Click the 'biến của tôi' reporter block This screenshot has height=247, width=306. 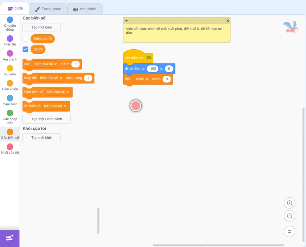43,39
